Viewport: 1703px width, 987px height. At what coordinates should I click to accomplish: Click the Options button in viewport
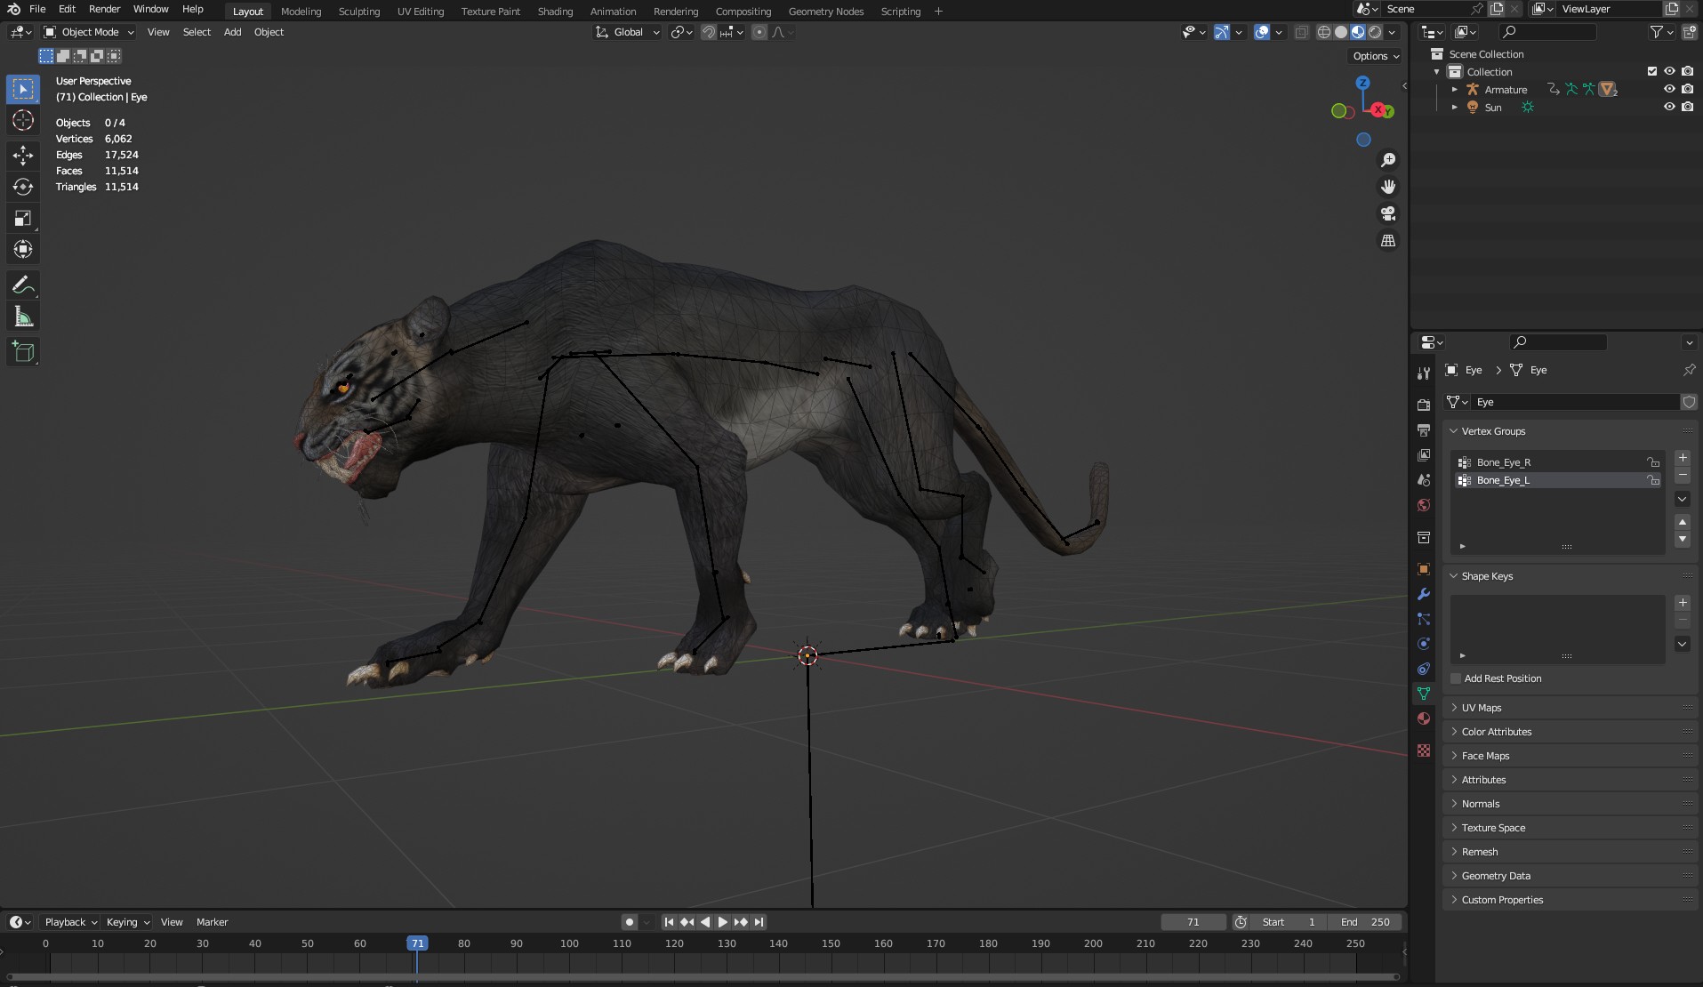click(1375, 56)
